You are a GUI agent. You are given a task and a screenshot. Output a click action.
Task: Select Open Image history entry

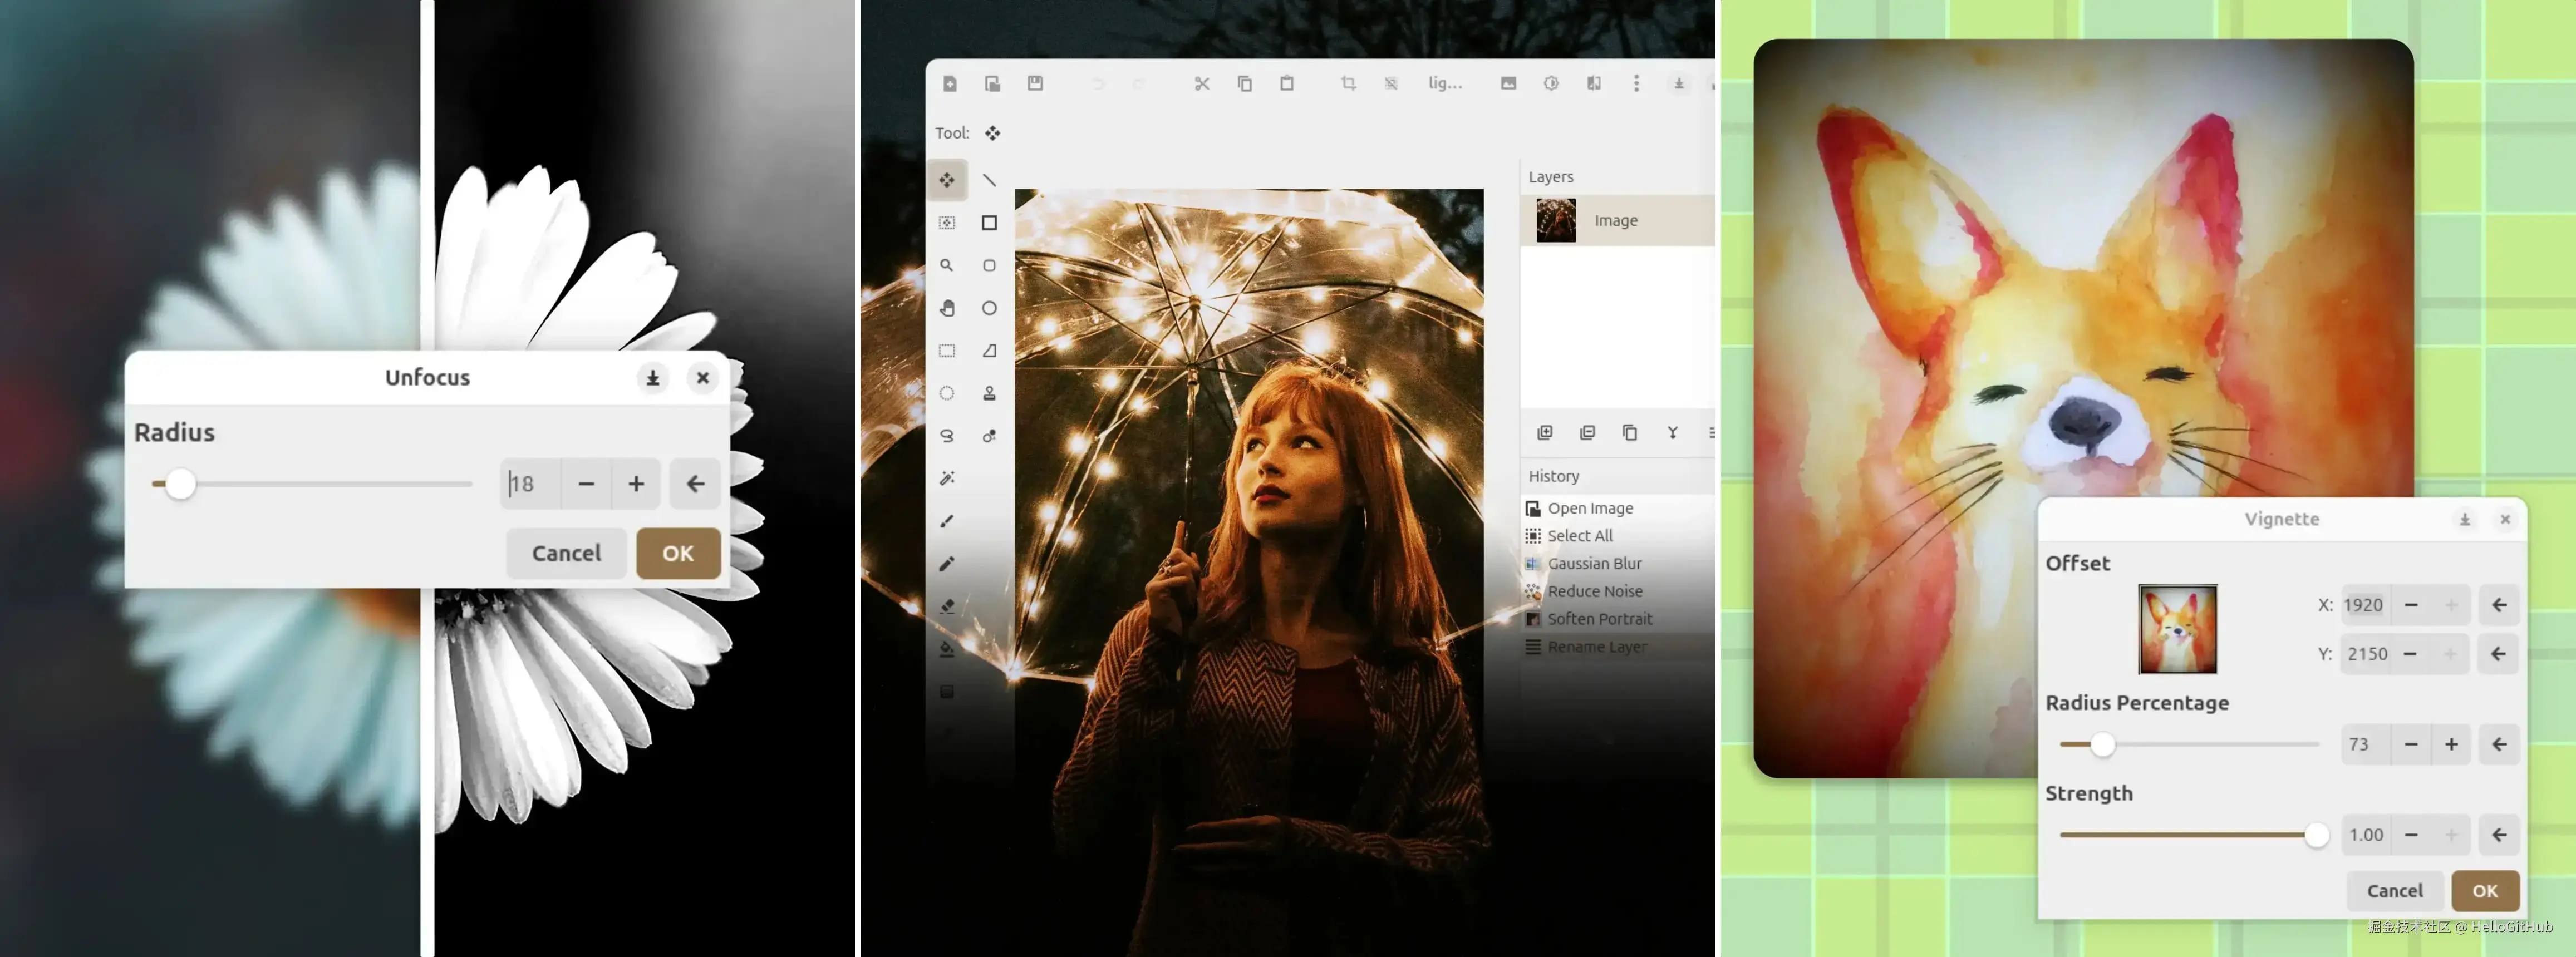point(1589,508)
